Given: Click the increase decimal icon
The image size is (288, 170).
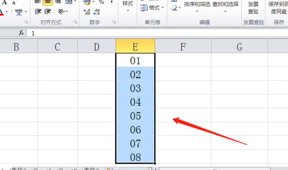Looking at the screenshot, I should pyautogui.click(x=87, y=12).
